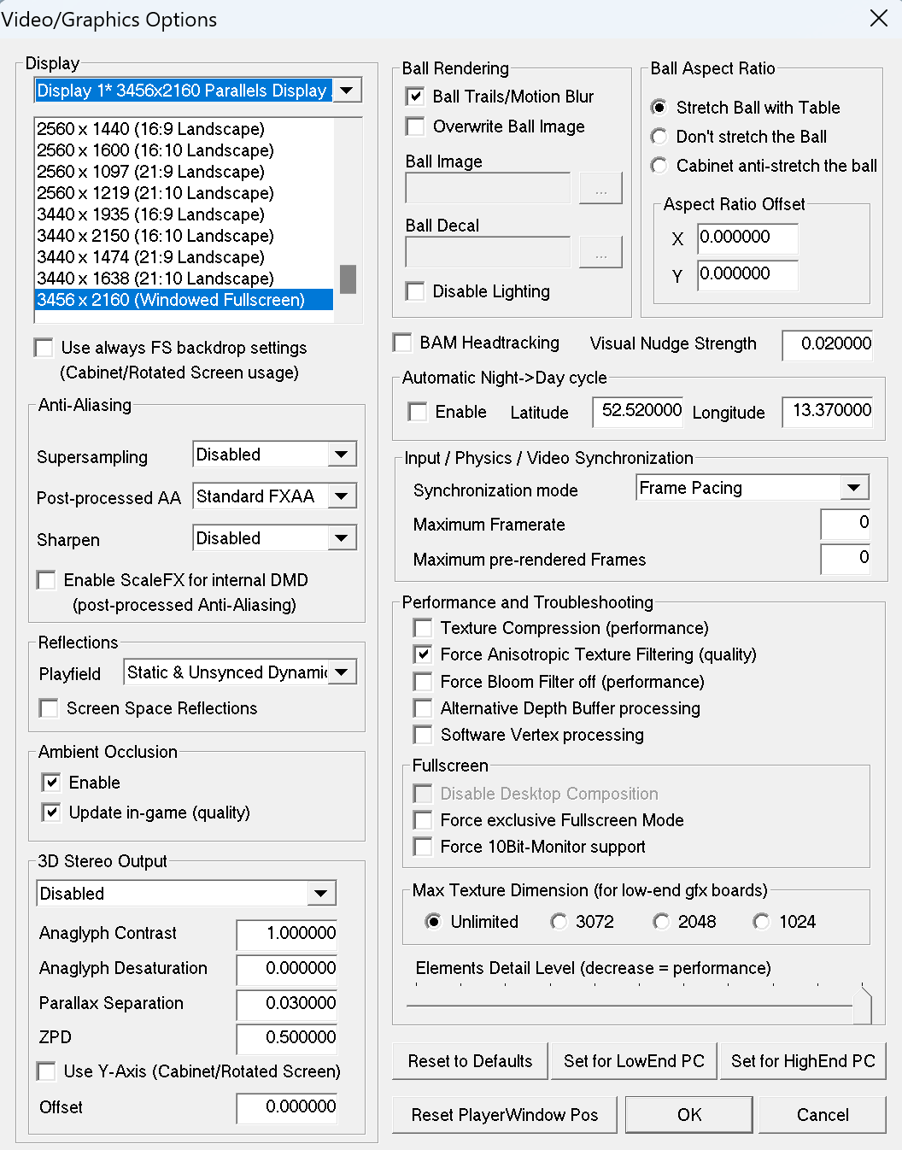Image resolution: width=902 pixels, height=1150 pixels.
Task: Disable Ball Trails/Motion Blur
Action: click(415, 97)
